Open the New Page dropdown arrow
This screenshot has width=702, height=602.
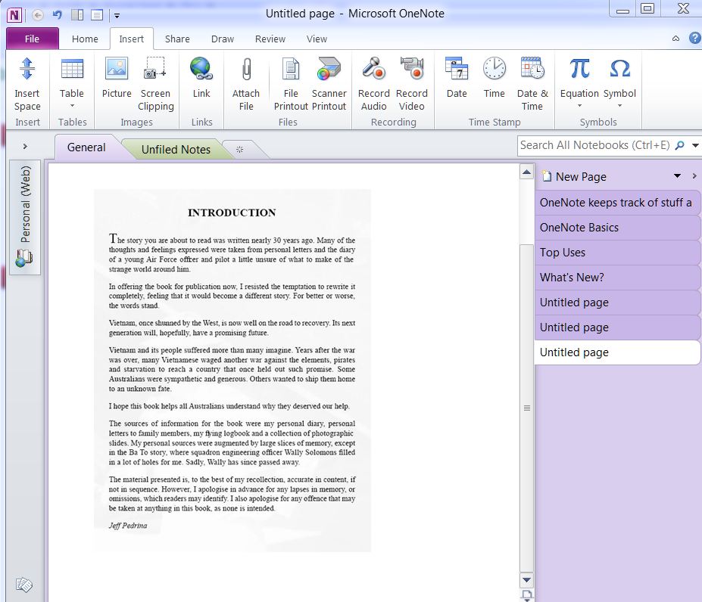point(677,175)
